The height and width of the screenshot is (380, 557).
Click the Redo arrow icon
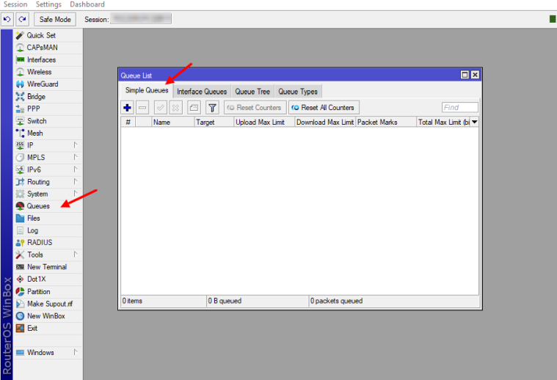(x=22, y=19)
